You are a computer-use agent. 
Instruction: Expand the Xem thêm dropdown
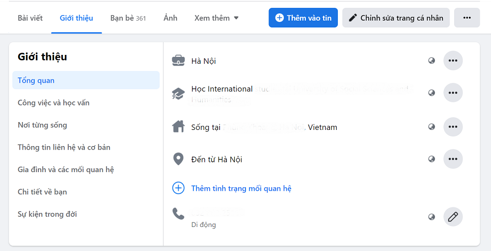pos(217,18)
